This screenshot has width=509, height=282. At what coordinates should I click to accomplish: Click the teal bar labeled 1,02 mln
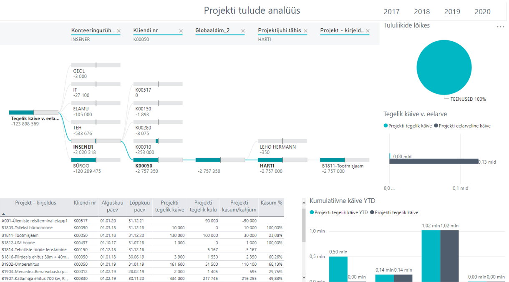431,256
